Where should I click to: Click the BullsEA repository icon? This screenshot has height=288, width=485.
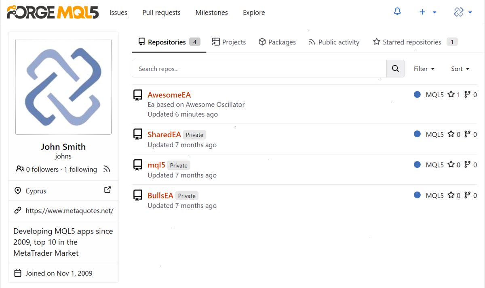(x=138, y=195)
